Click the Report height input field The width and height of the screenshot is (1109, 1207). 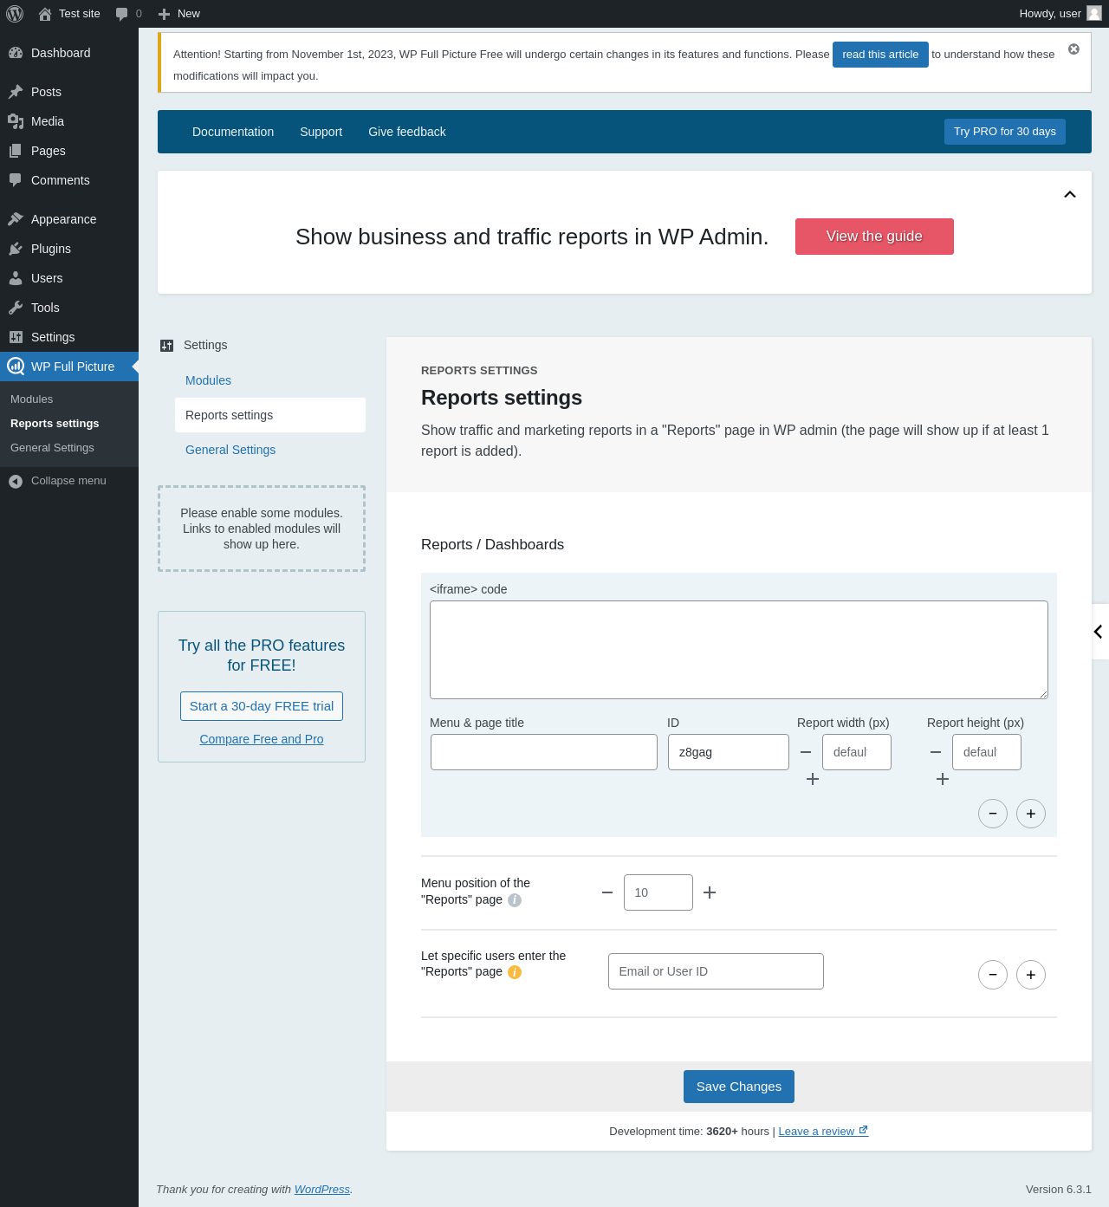point(987,752)
